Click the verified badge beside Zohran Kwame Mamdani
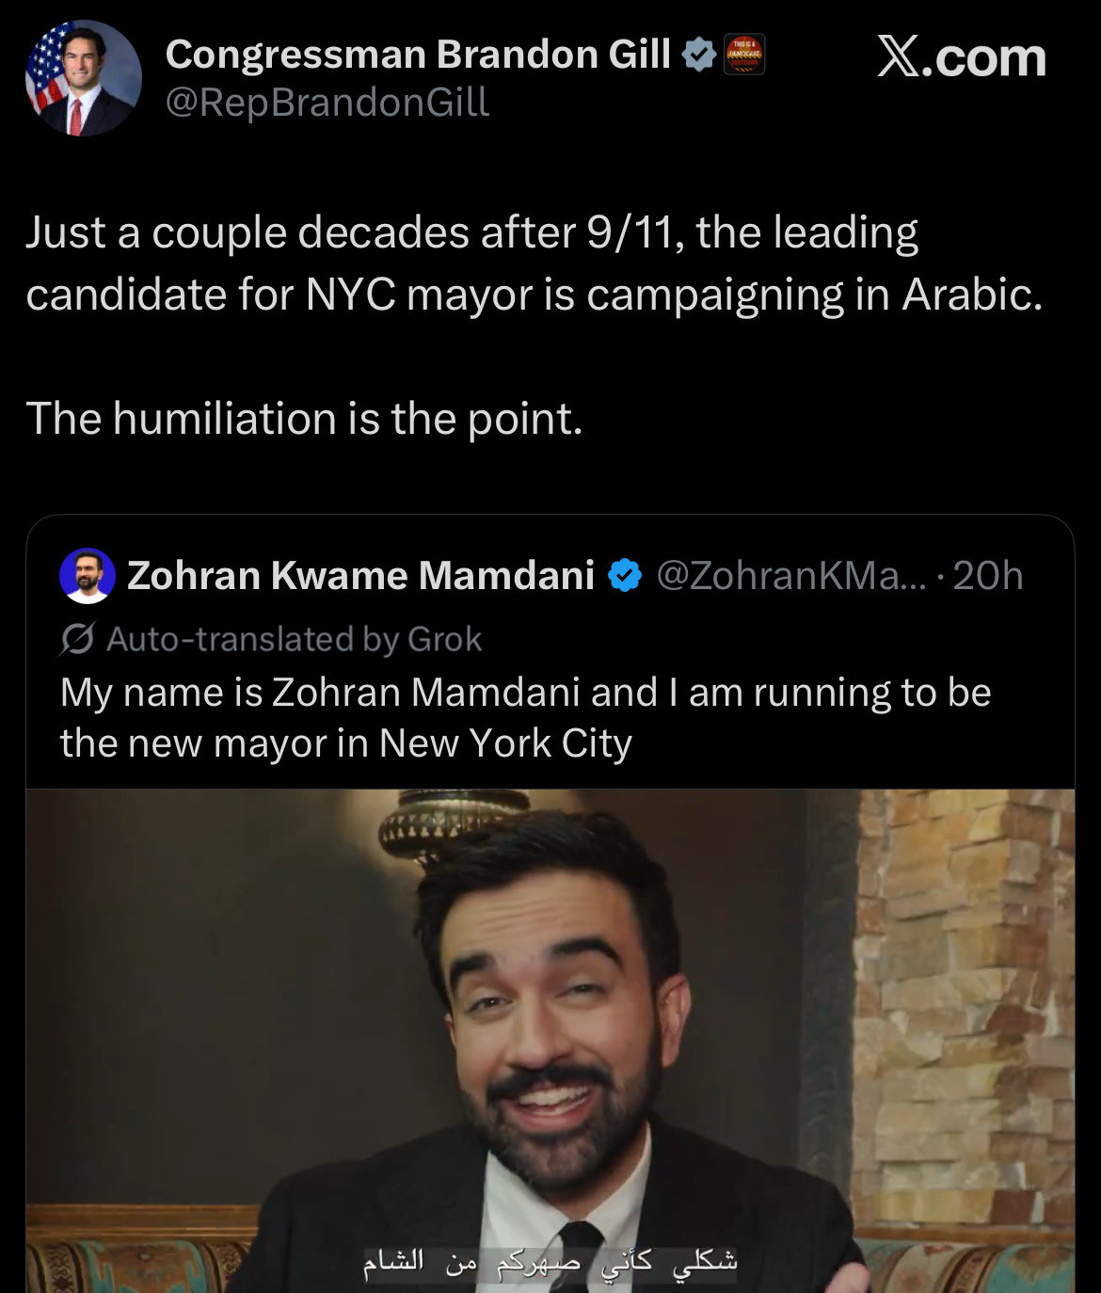1101x1293 pixels. [x=625, y=575]
